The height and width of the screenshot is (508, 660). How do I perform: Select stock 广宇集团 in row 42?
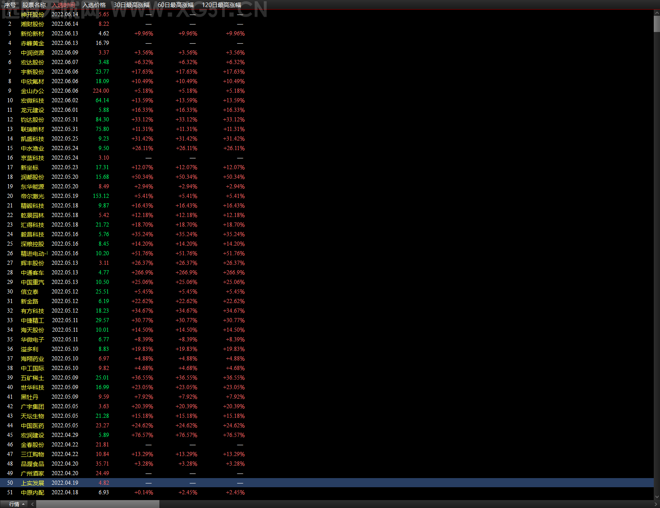pyautogui.click(x=32, y=407)
